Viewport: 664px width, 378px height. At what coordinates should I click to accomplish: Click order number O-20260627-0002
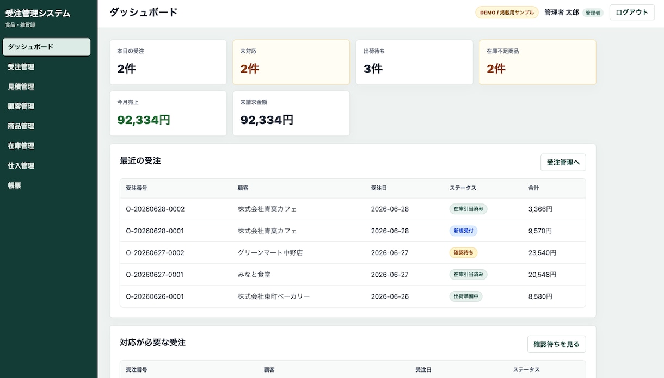click(x=155, y=252)
